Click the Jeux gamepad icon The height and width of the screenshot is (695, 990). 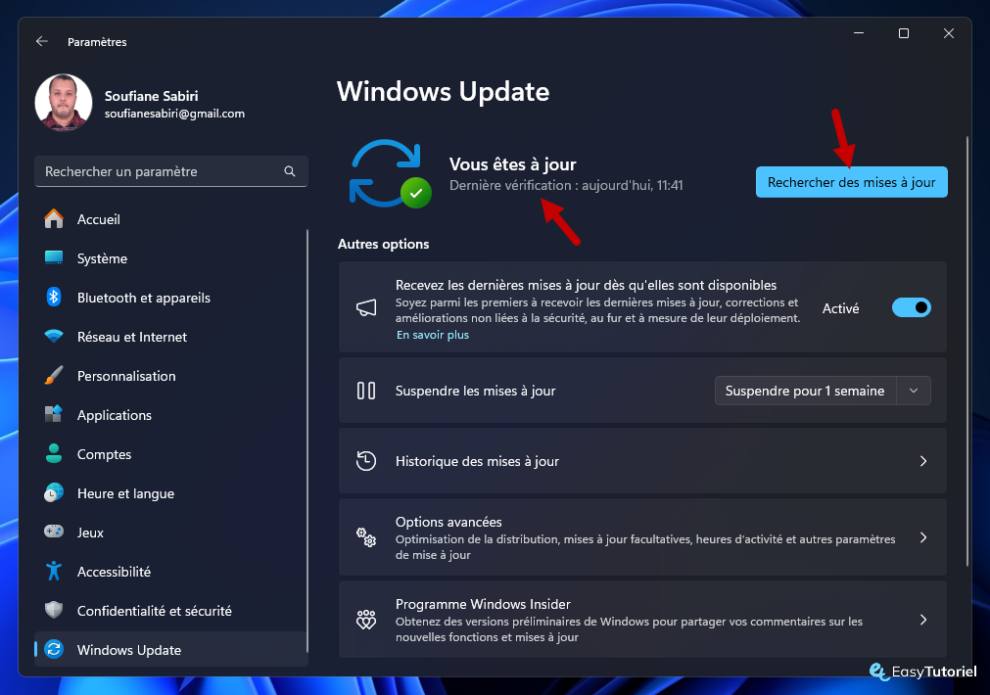[54, 533]
